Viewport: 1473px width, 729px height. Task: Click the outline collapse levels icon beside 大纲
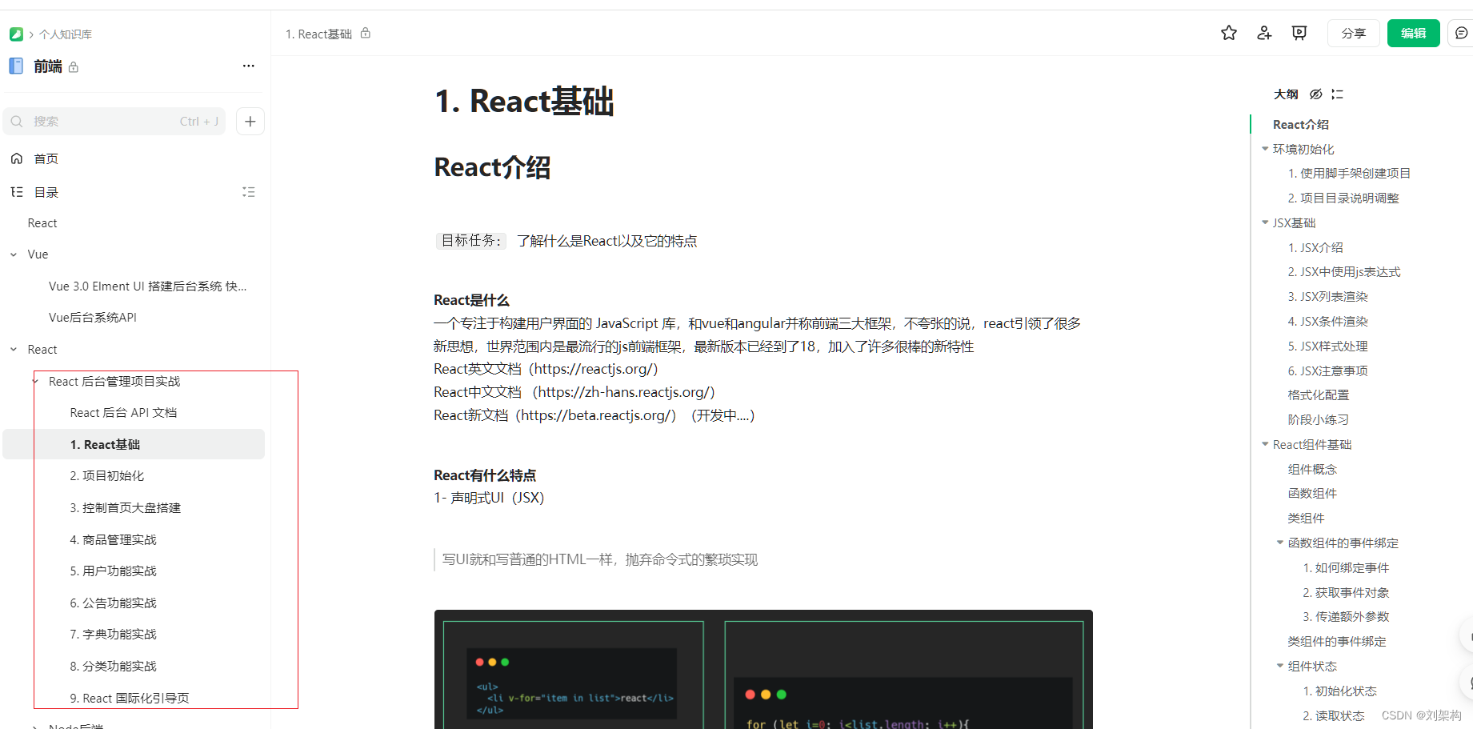tap(1337, 94)
